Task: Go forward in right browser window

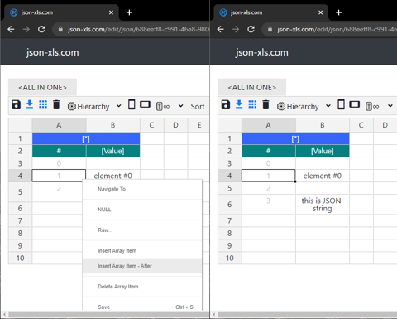Action: (236, 29)
